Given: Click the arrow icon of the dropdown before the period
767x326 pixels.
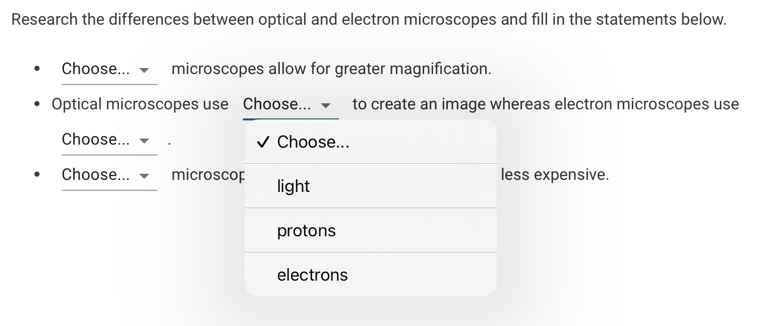Looking at the screenshot, I should pos(144,141).
